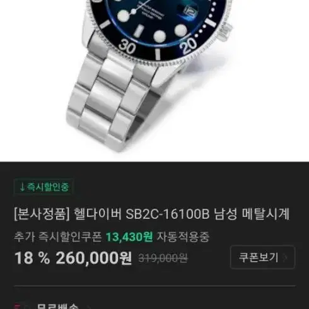Screen dimensions: 309x309
Task: Tap the down-arrow icon in 즉시할인중 badge
Action: click(x=22, y=187)
